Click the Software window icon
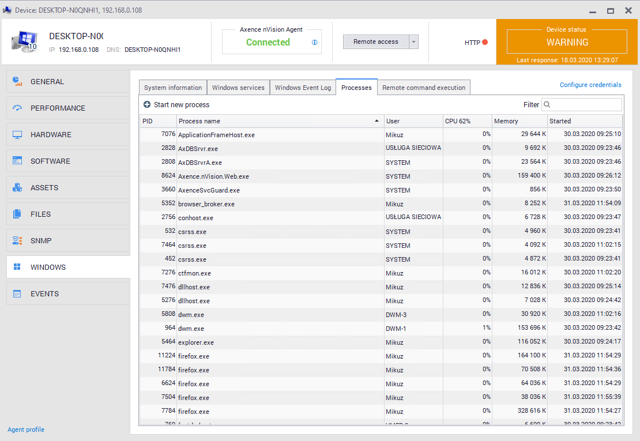 point(17,161)
